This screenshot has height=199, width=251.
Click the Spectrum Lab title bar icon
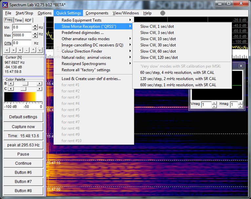[x=5, y=5]
